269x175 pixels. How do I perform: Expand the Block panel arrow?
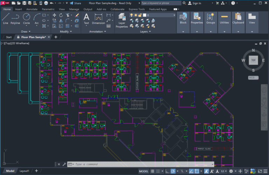(x=183, y=32)
